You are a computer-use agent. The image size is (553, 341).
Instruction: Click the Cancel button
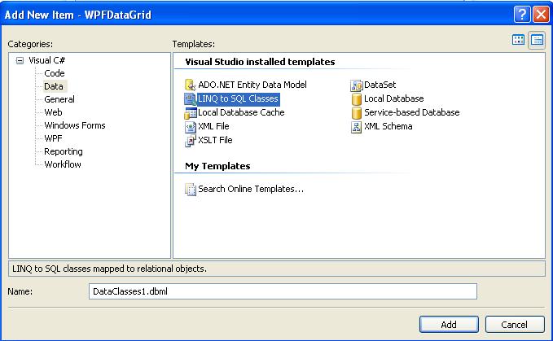point(514,324)
